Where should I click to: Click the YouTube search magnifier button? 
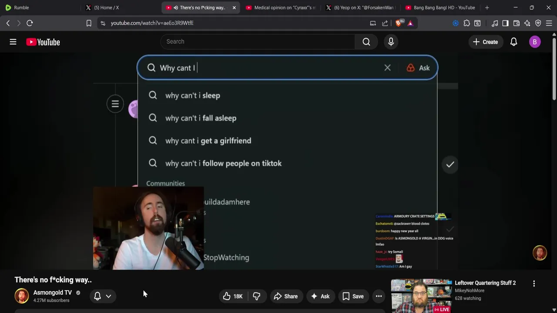point(366,41)
